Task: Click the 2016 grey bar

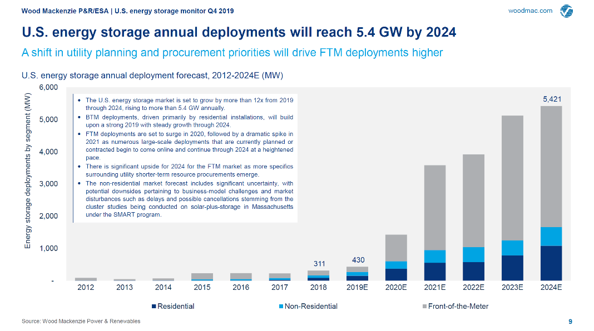Action: coord(241,276)
